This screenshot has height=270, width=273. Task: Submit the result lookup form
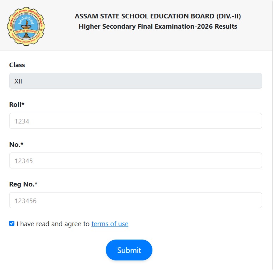click(x=129, y=250)
